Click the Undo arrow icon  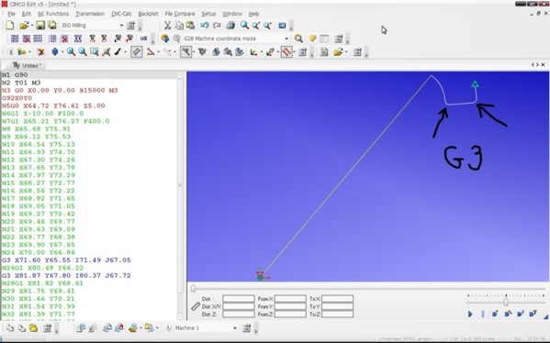tap(205, 26)
